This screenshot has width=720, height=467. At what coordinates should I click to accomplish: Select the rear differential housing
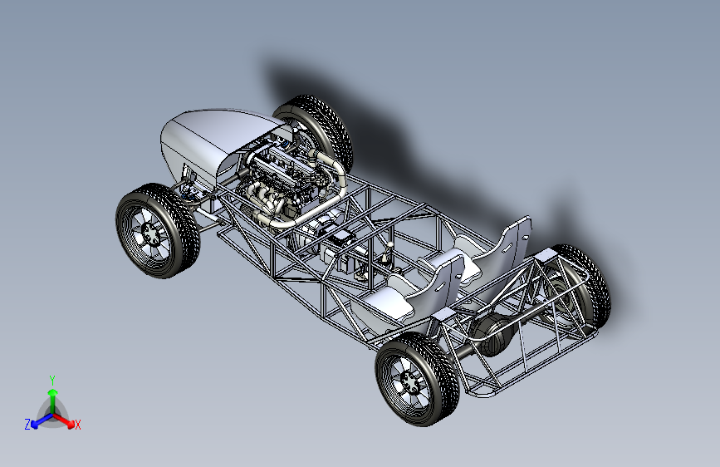pyautogui.click(x=492, y=335)
